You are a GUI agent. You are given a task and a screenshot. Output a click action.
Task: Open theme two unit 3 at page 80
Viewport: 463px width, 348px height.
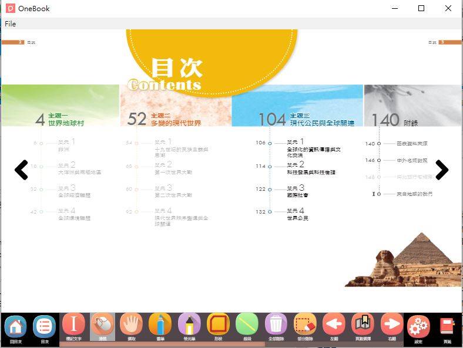pyautogui.click(x=159, y=191)
